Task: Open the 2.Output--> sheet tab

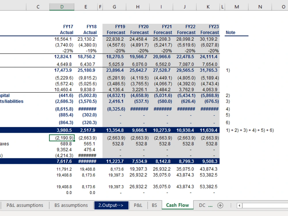Action: tap(111, 205)
